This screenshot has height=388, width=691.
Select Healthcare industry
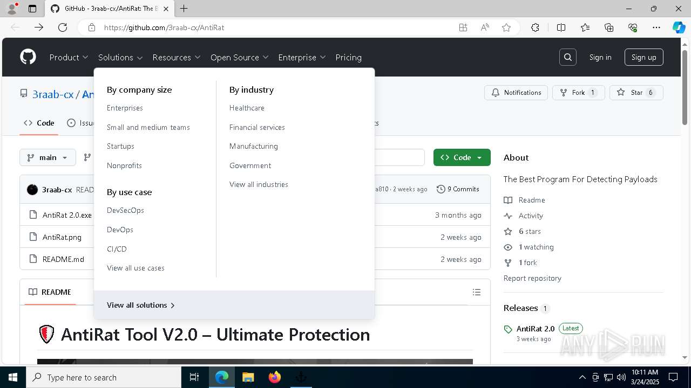[x=247, y=108]
